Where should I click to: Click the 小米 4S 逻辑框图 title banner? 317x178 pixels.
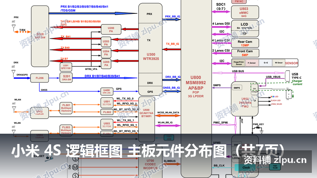tap(147, 151)
